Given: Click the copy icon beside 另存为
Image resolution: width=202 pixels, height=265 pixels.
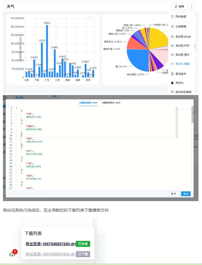Looking at the screenshot, I should (x=172, y=83).
